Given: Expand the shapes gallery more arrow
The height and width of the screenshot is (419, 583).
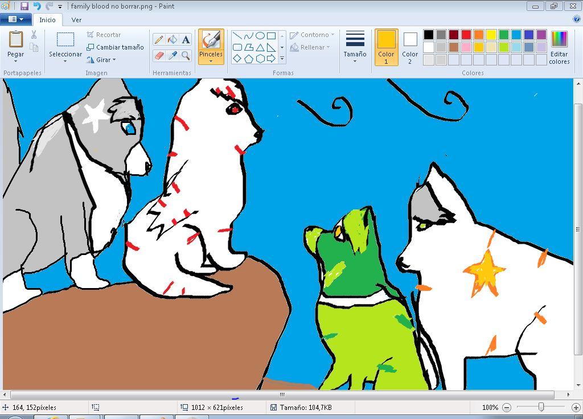Looking at the screenshot, I should [x=282, y=59].
